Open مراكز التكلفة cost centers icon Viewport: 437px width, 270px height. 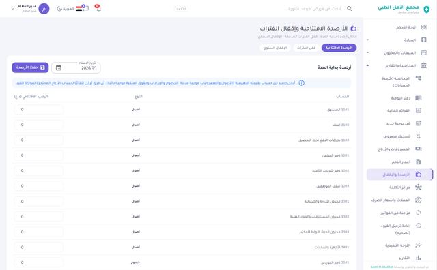pyautogui.click(x=419, y=187)
